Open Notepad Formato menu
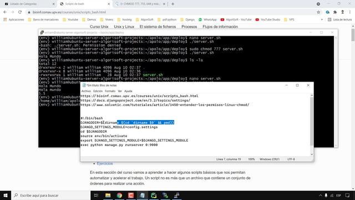The image size is (355, 200). (x=110, y=91)
